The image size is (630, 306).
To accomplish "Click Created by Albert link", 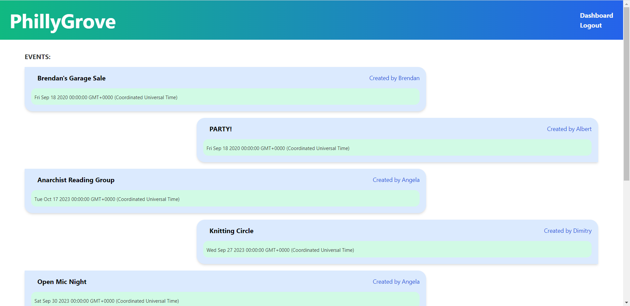I will 569,129.
